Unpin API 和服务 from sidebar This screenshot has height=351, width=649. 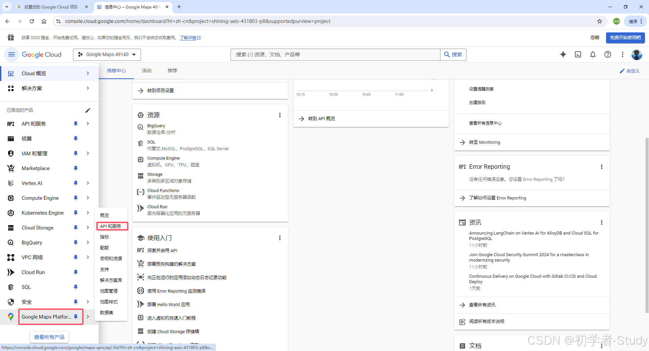(76, 124)
